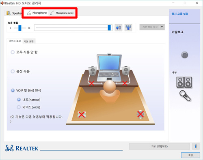Click rear-left crossed-out speaker in diagram
The image size is (203, 160).
coord(82,115)
